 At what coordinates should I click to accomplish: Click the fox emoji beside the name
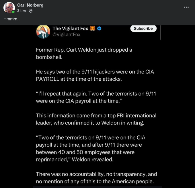point(93,28)
